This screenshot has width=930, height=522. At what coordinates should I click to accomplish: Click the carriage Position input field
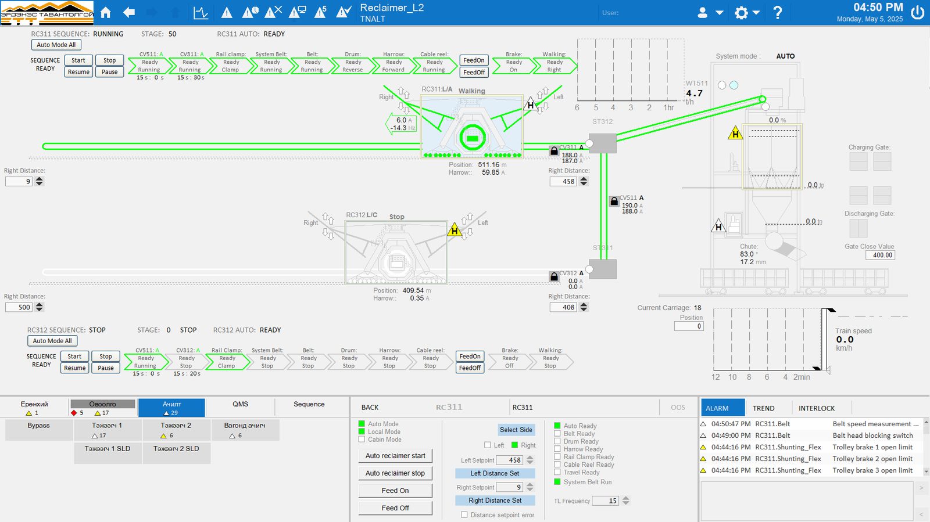(689, 326)
